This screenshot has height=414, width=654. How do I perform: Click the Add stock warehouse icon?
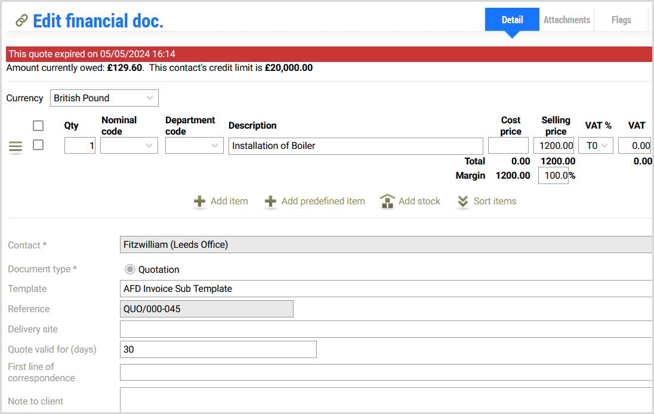(387, 201)
